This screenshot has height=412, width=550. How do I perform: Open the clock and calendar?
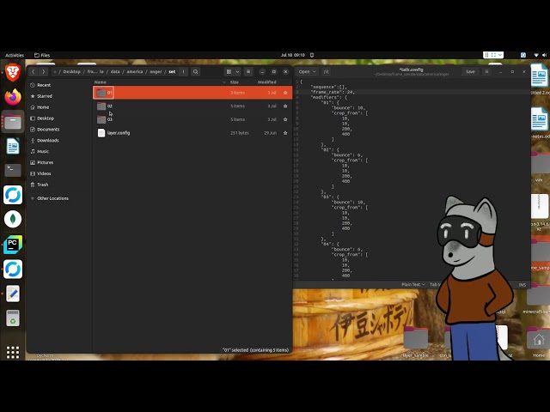click(293, 55)
